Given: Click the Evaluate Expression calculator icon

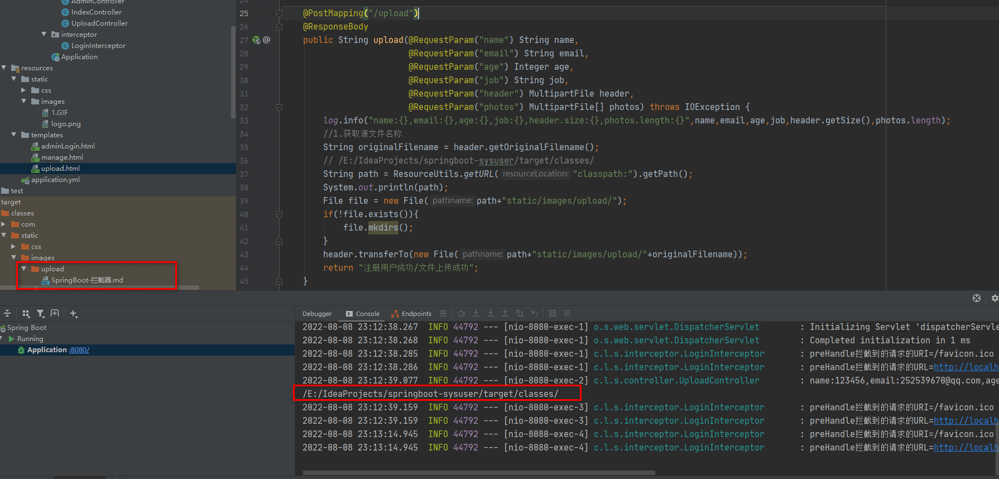Looking at the screenshot, I should pyautogui.click(x=553, y=314).
